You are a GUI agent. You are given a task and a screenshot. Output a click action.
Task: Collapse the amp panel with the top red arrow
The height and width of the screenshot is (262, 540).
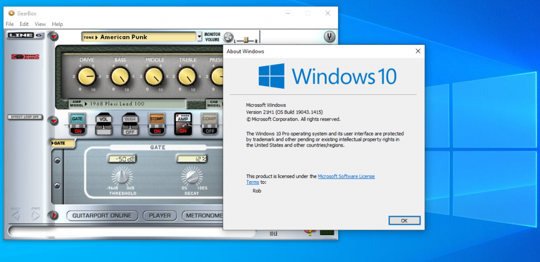tap(53, 36)
